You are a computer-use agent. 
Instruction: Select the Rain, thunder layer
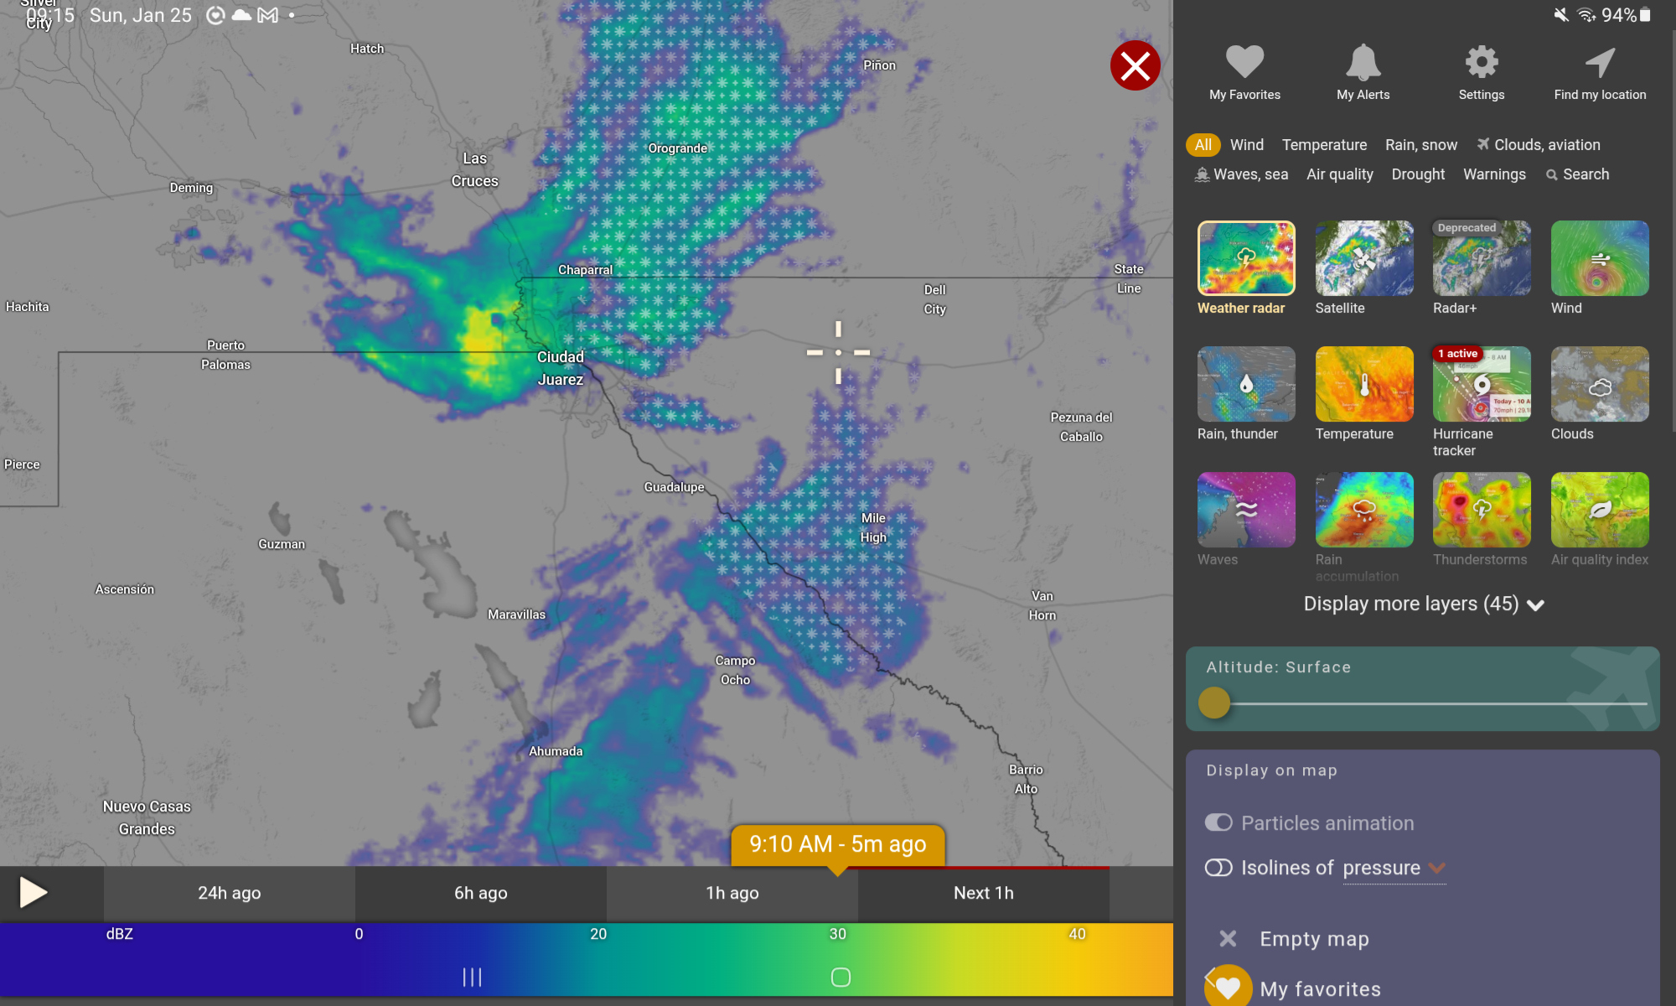(1245, 384)
